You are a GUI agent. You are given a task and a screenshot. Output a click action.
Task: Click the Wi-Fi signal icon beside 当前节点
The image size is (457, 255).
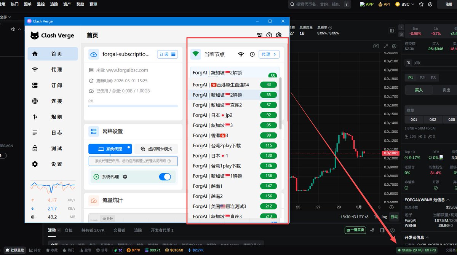(241, 54)
